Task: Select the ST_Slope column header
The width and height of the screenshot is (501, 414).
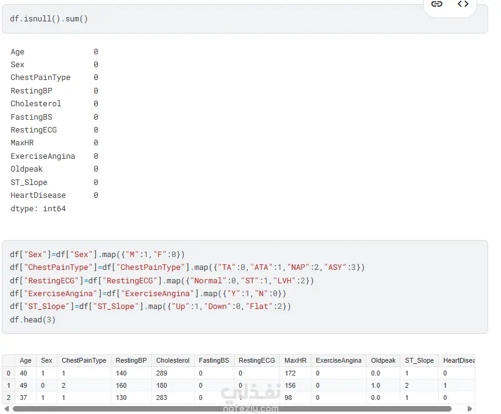Action: coord(419,360)
